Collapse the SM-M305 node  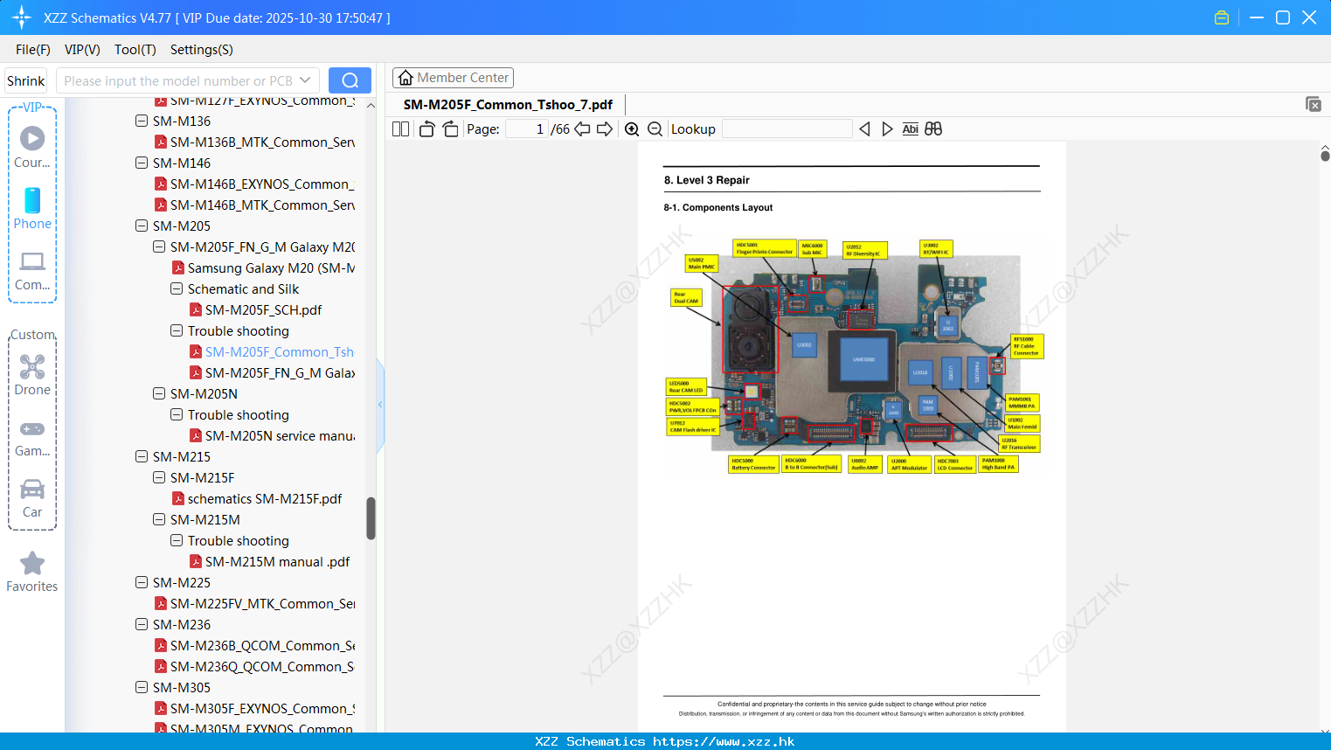142,687
